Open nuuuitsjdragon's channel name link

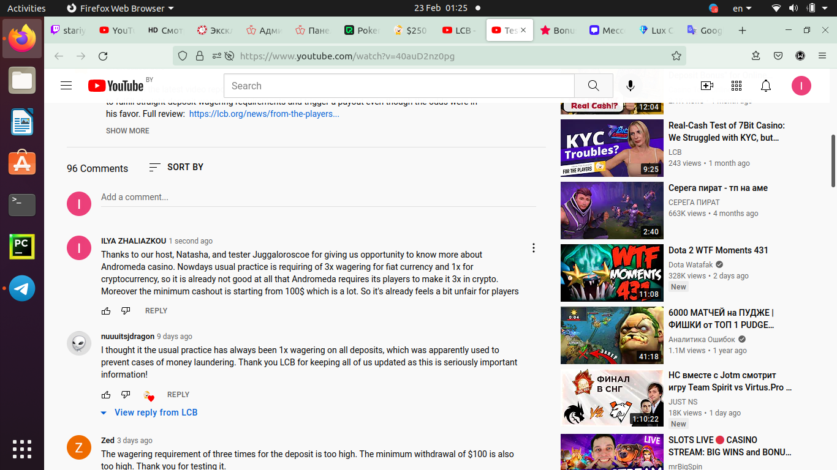coord(127,337)
